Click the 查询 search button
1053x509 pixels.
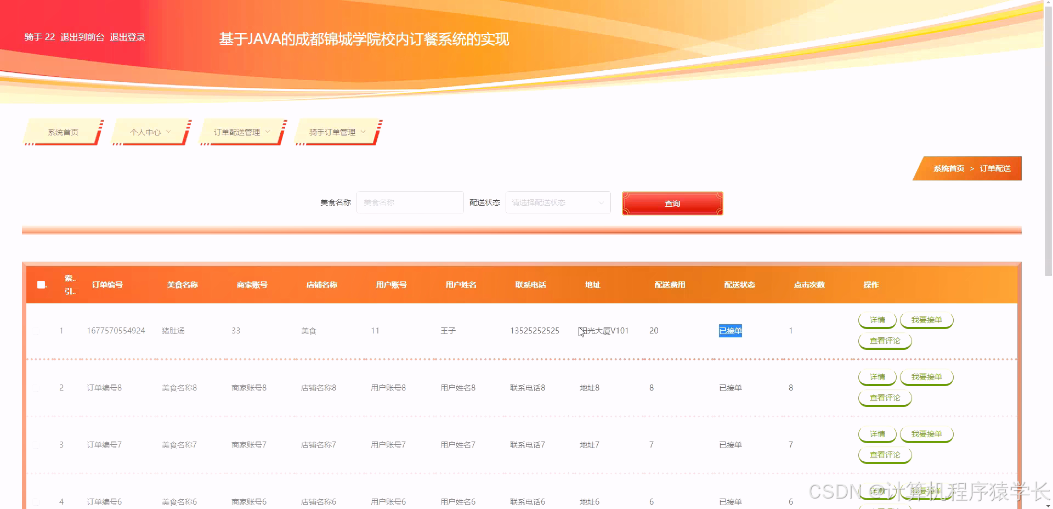[x=671, y=203]
